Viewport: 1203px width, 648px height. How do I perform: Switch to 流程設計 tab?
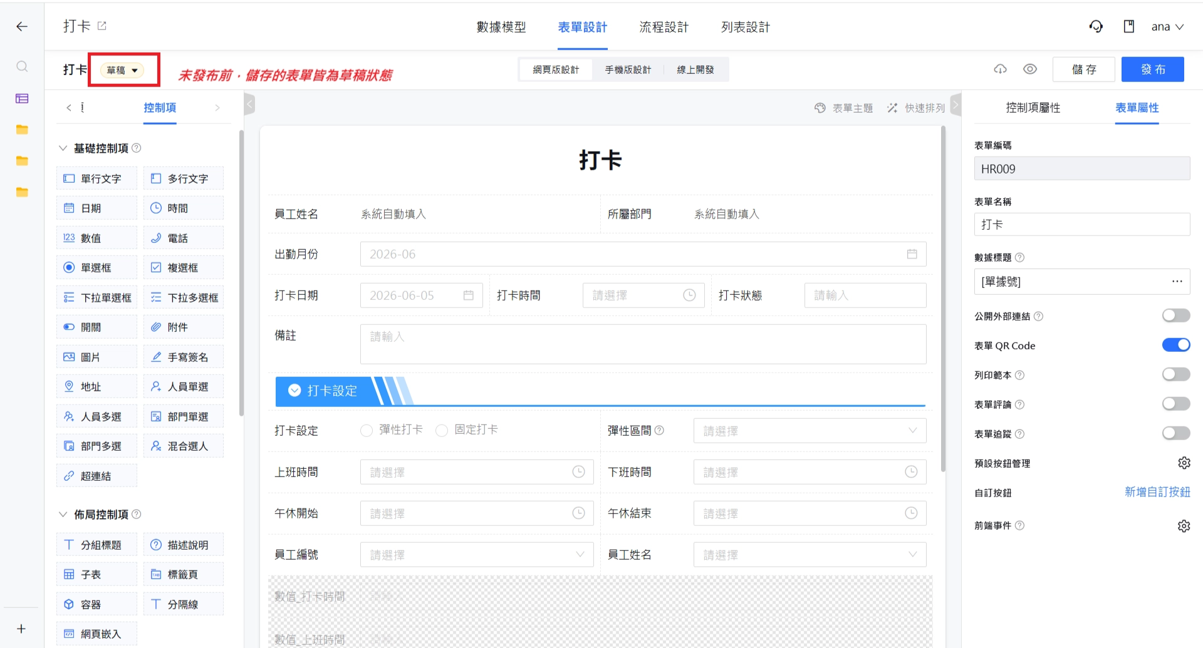click(x=664, y=27)
